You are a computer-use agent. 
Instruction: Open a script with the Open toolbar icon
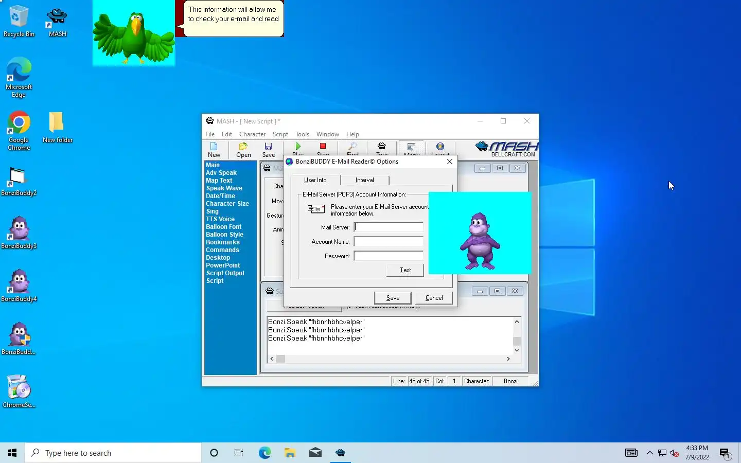[243, 150]
